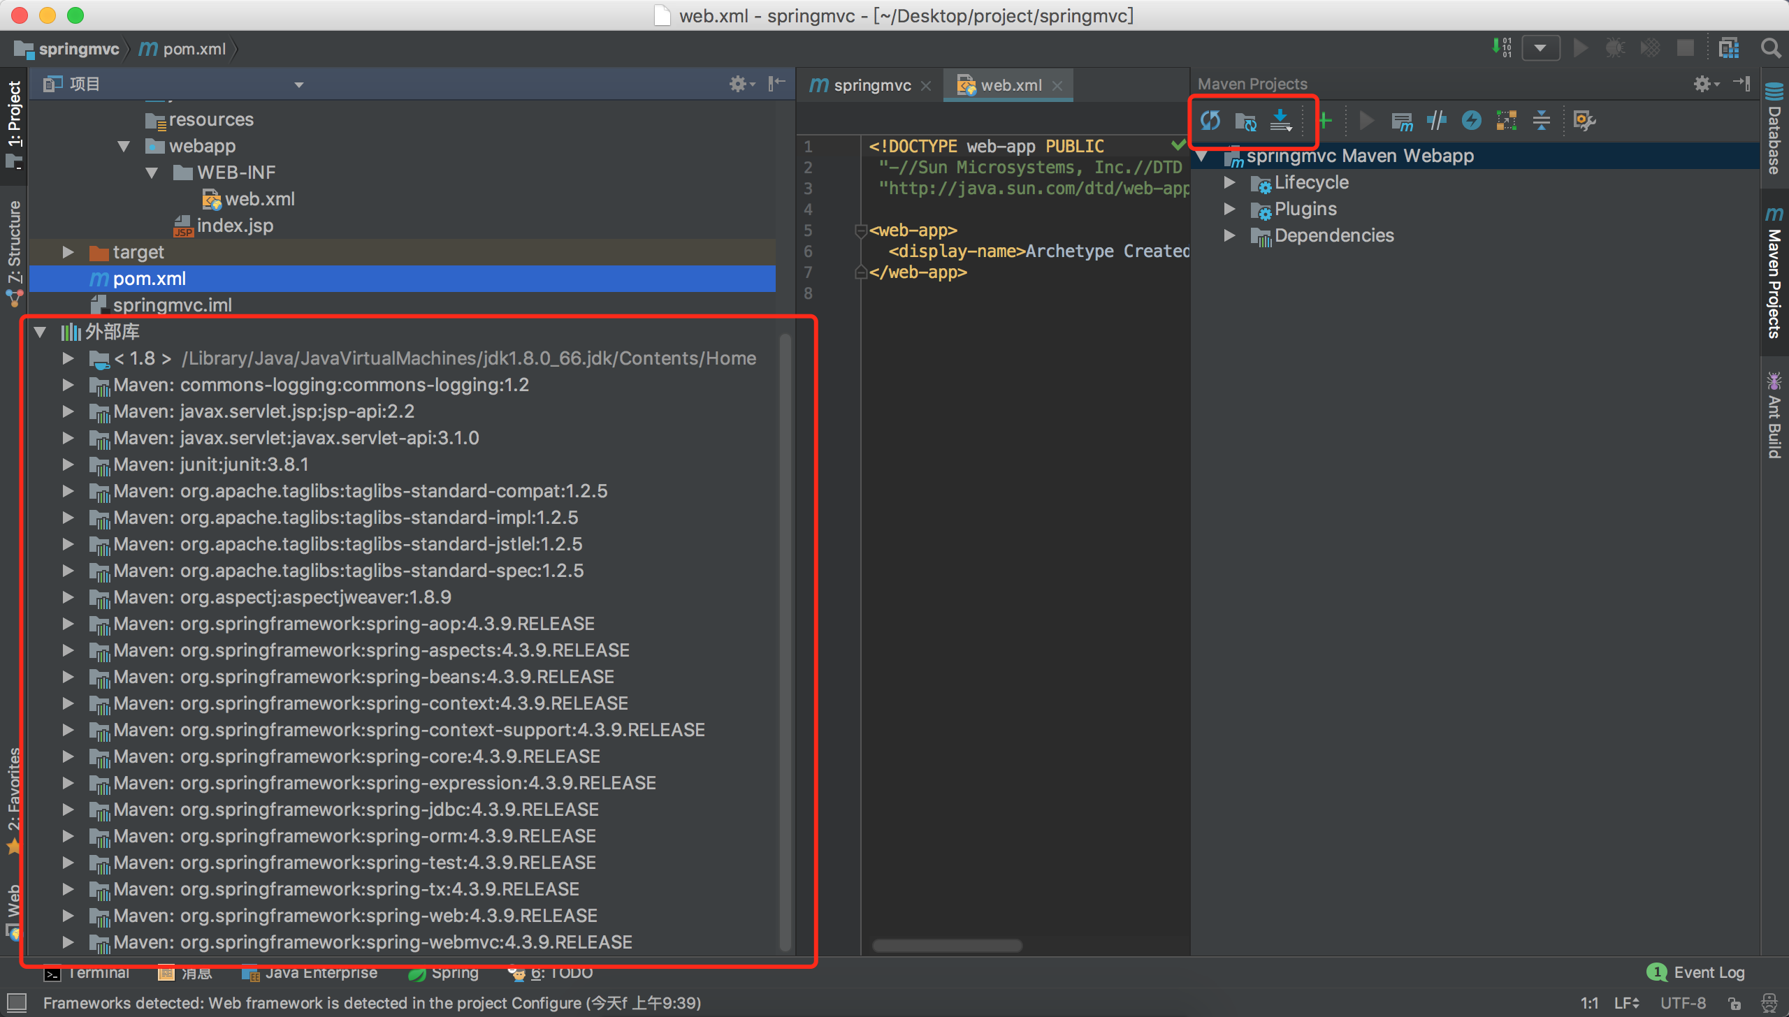Click UTF-8 encoding in status bar
The image size is (1789, 1017).
coord(1683,1003)
